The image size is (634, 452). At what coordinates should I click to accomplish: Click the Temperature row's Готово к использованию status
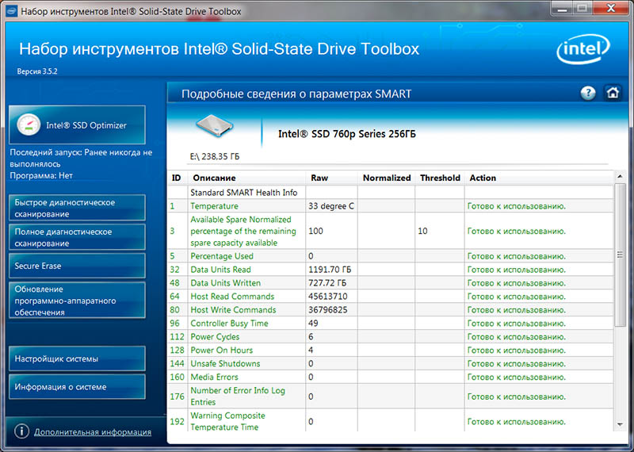(517, 206)
